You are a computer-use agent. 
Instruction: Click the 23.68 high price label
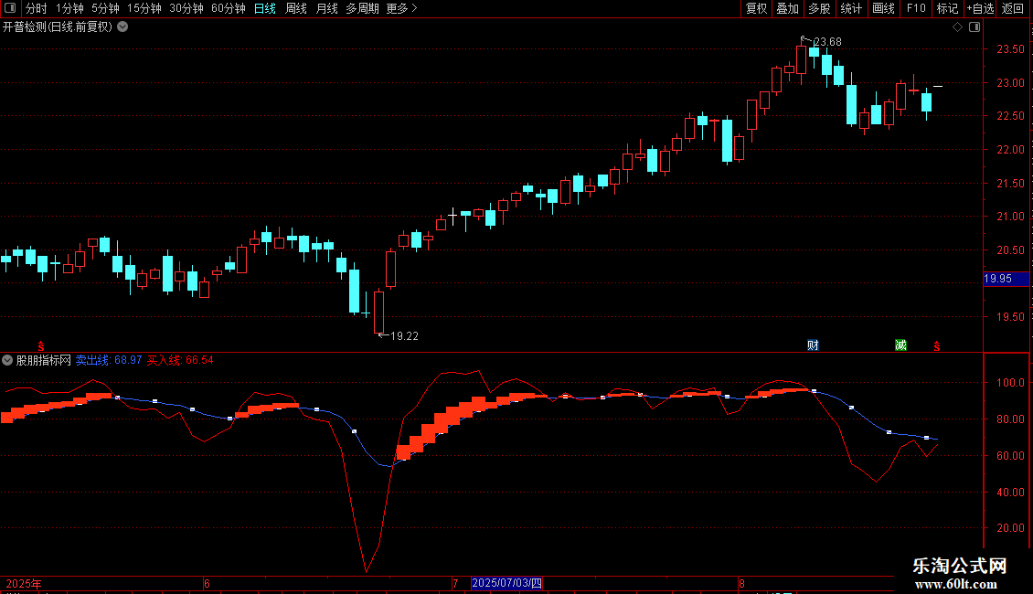pyautogui.click(x=827, y=42)
